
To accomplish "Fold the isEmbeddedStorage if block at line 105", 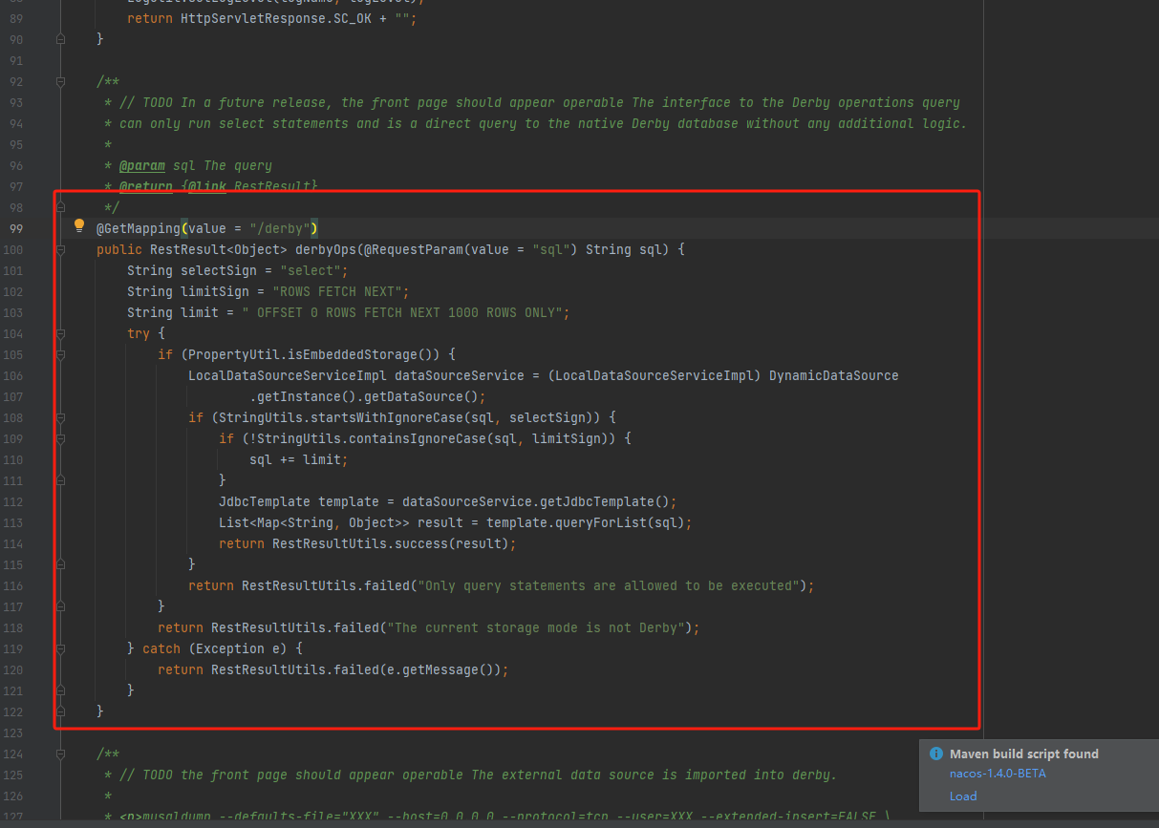I will click(60, 354).
